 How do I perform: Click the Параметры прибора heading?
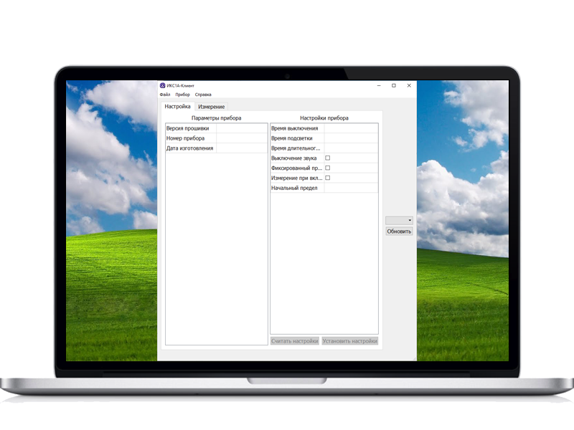[x=217, y=118]
